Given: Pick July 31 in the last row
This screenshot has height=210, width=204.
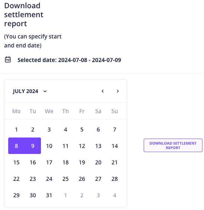Looking at the screenshot, I should point(49,195).
